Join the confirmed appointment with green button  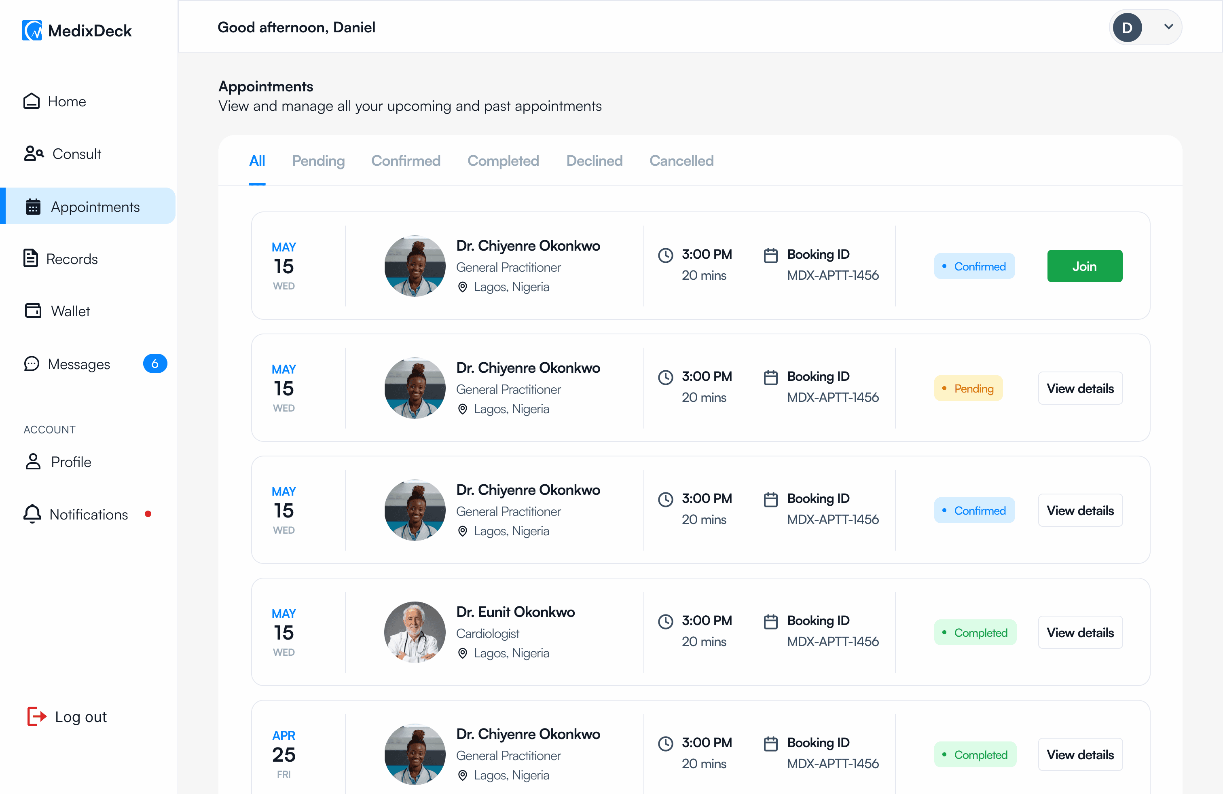pyautogui.click(x=1084, y=266)
